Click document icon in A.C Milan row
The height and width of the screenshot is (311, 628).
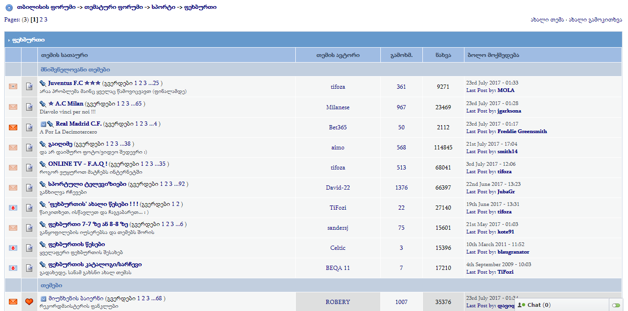[29, 107]
